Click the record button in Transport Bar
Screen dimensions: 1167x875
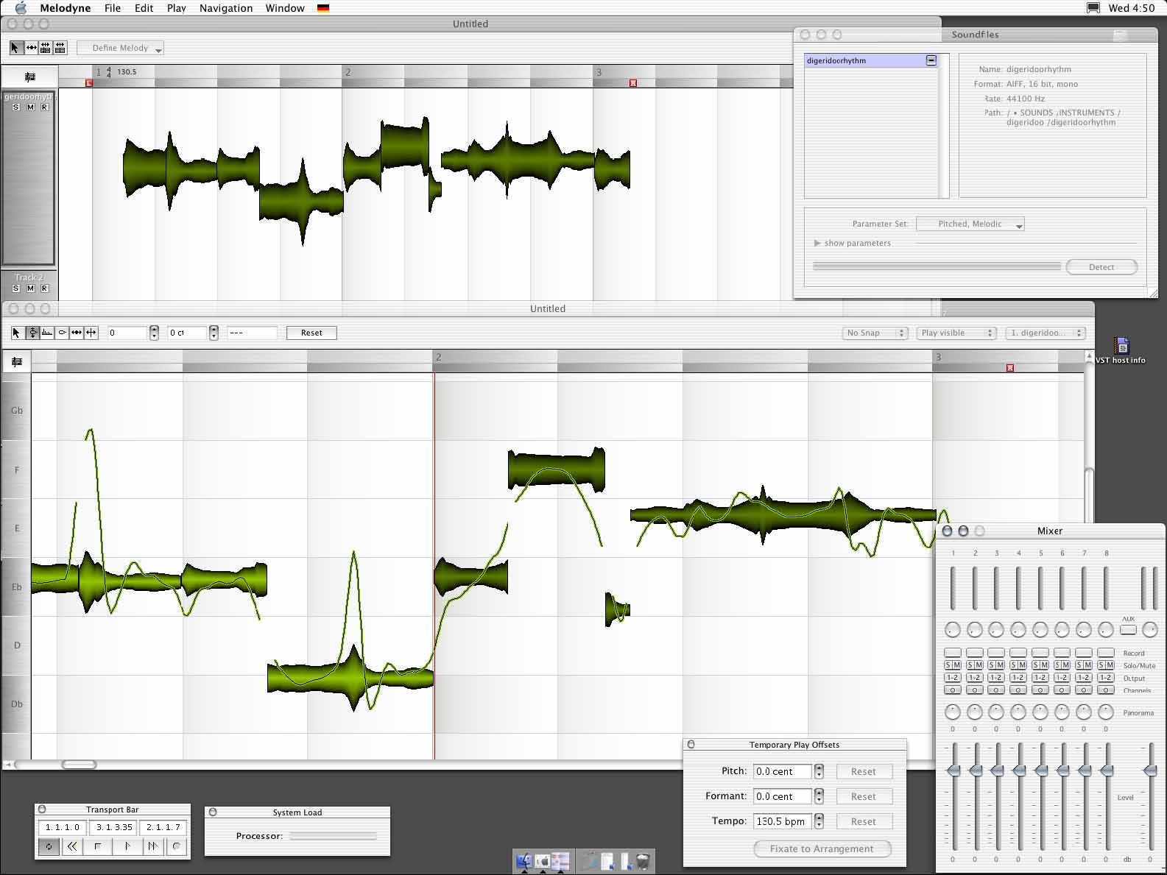click(x=176, y=846)
